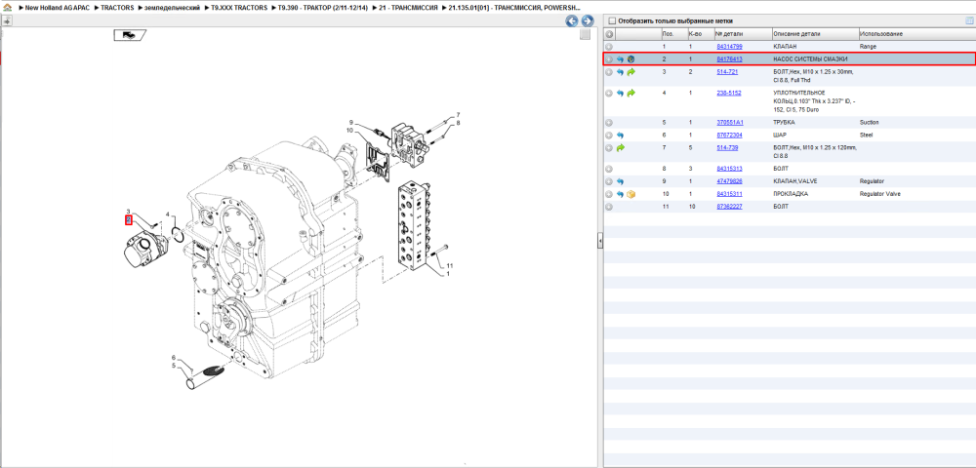The width and height of the screenshot is (976, 468).
Task: Click green forward arrow in row 514-739
Action: pyautogui.click(x=620, y=148)
